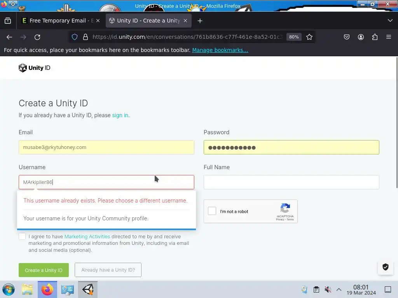Click 'Your username is for your Unity Community profile.'
The height and width of the screenshot is (298, 398).
86,218
